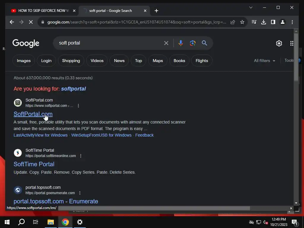Close the YouTube tab

click(x=74, y=11)
